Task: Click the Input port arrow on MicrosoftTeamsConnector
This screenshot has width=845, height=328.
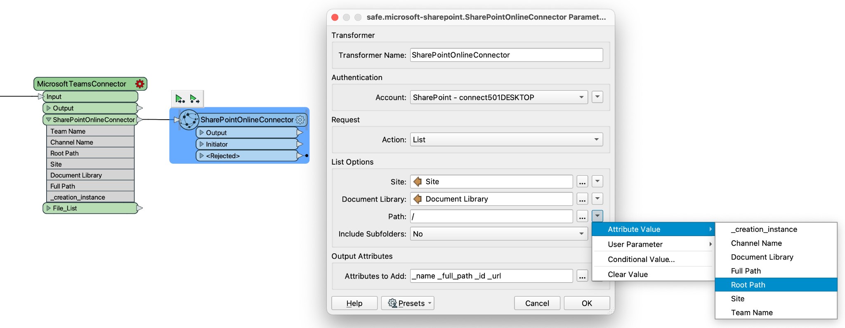Action: pyautogui.click(x=41, y=97)
